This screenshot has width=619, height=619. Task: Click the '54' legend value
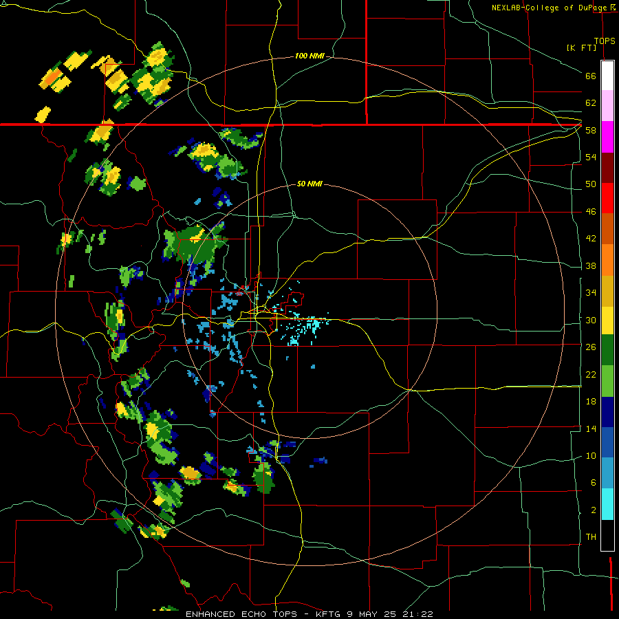[x=591, y=157]
